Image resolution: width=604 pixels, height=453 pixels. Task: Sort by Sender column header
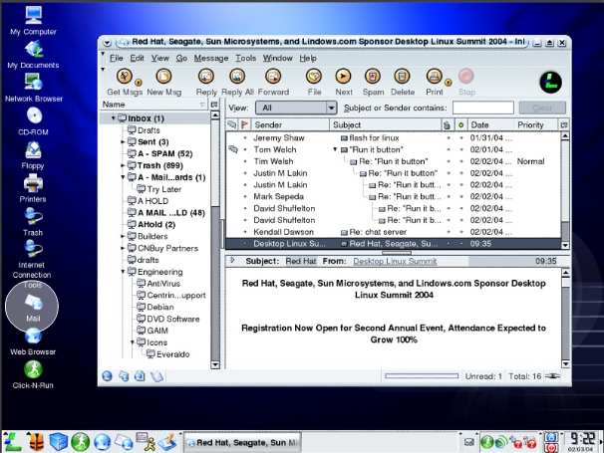290,124
